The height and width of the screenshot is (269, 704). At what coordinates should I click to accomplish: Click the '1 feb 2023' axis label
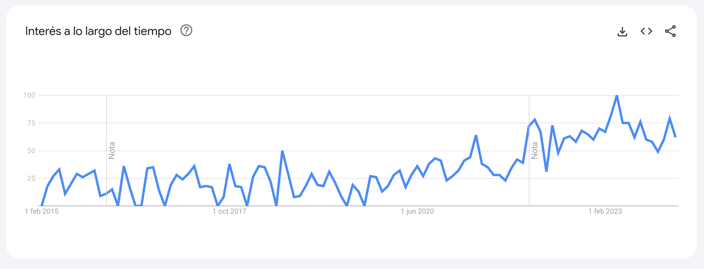tap(605, 211)
